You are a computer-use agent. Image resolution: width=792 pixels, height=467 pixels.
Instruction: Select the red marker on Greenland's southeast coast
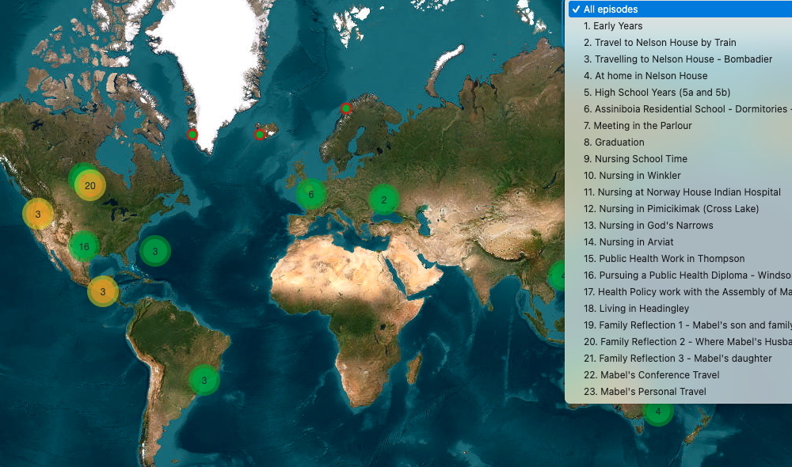192,135
